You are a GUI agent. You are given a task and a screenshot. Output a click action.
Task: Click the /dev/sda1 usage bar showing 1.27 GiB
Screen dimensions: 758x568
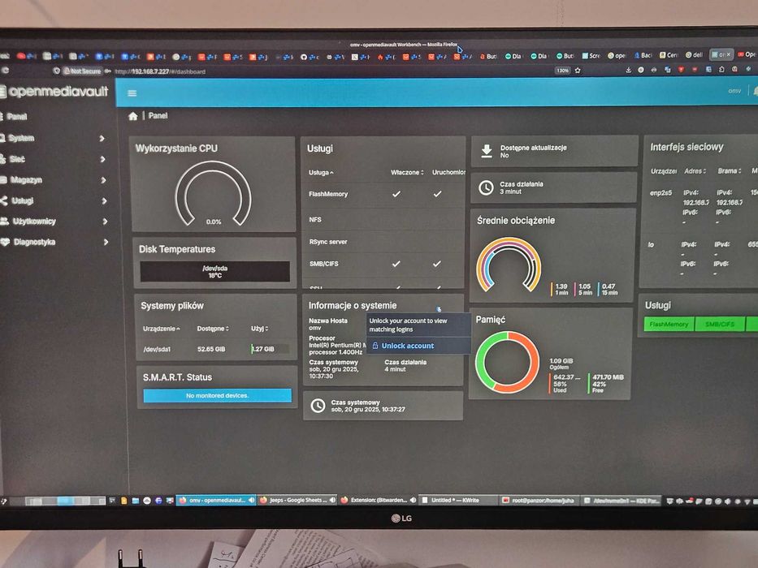270,349
